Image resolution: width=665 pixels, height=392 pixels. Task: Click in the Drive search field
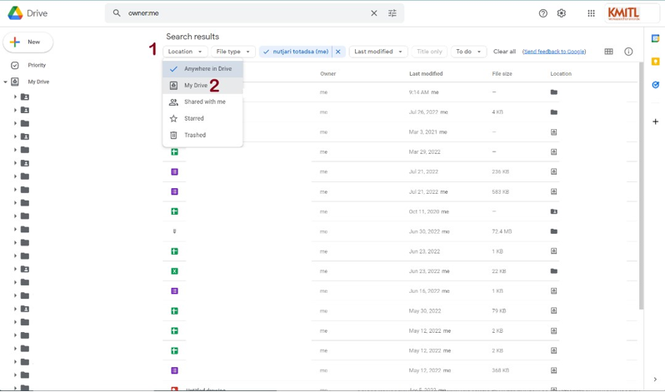click(242, 13)
